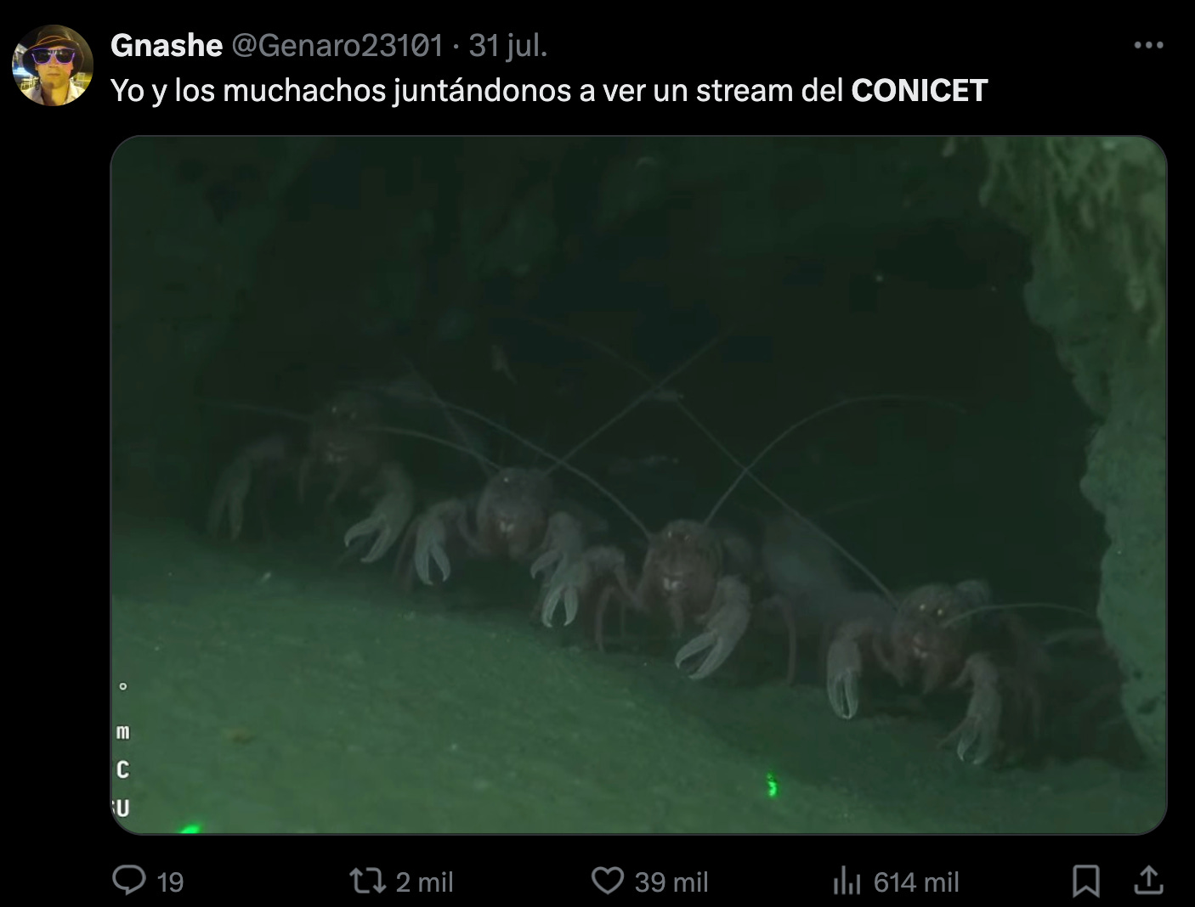Viewport: 1195px width, 907px height.
Task: Open Gnashe's profile avatar picture
Action: coord(53,65)
